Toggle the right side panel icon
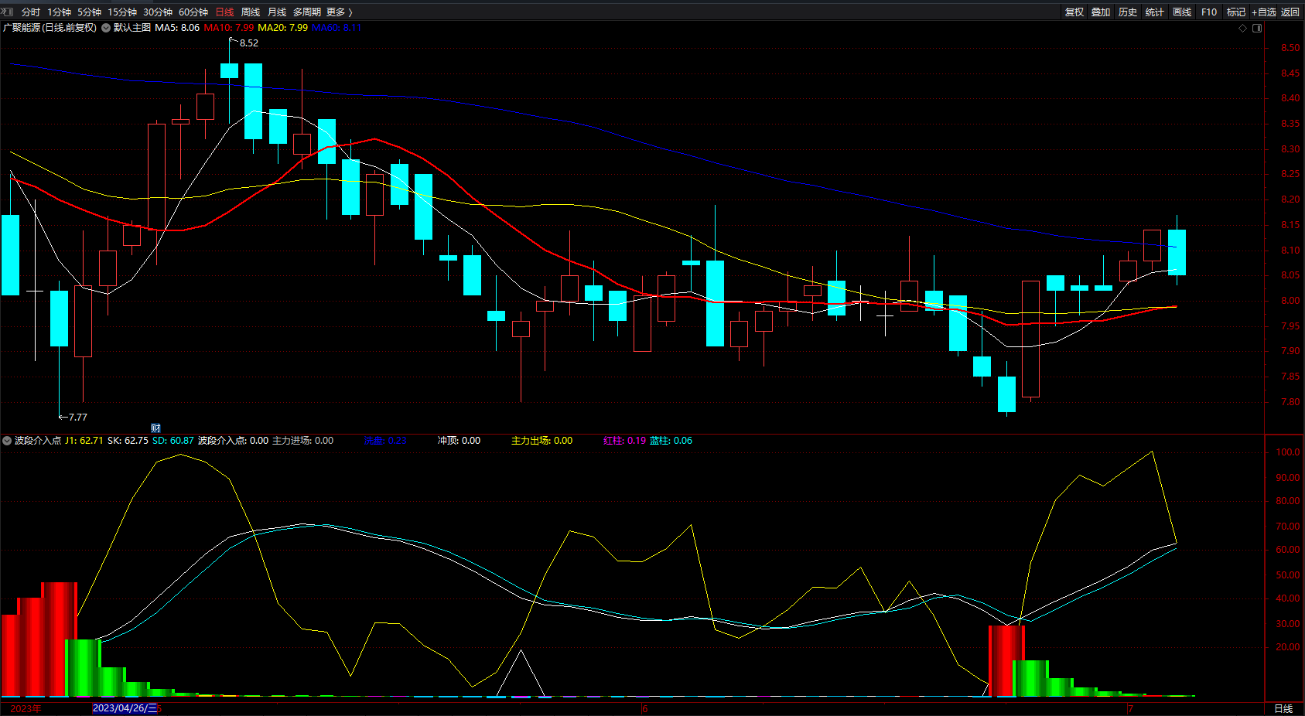Image resolution: width=1305 pixels, height=716 pixels. point(1257,28)
